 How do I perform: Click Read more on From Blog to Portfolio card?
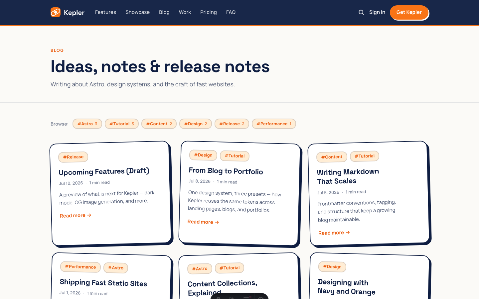click(x=203, y=222)
